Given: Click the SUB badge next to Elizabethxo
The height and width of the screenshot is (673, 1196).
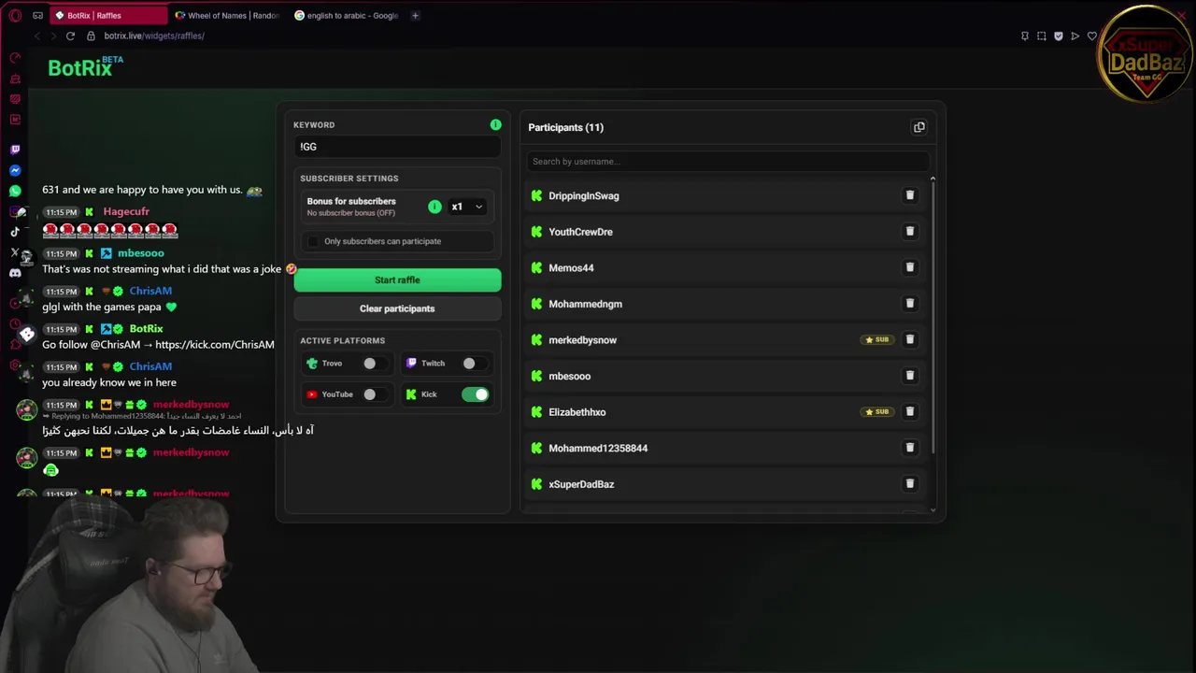Looking at the screenshot, I should (x=877, y=411).
